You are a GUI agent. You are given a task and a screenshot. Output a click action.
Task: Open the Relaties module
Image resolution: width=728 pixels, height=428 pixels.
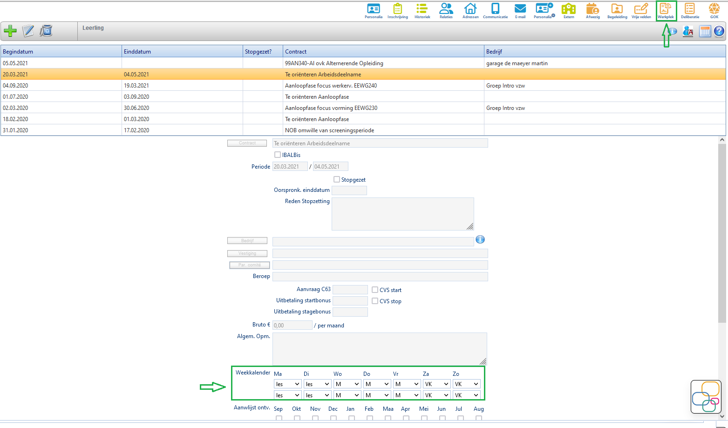pos(446,11)
